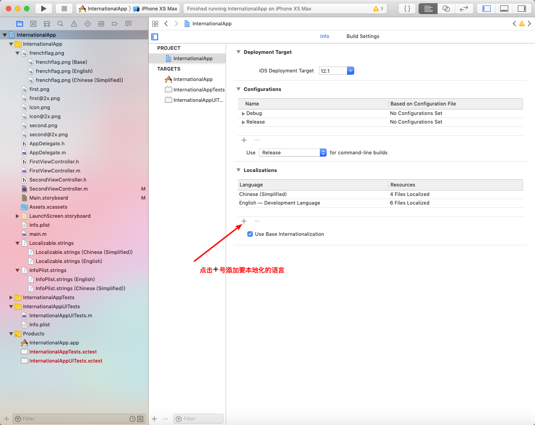This screenshot has height=425, width=535.
Task: Open the Debug navigator
Action: click(x=101, y=24)
